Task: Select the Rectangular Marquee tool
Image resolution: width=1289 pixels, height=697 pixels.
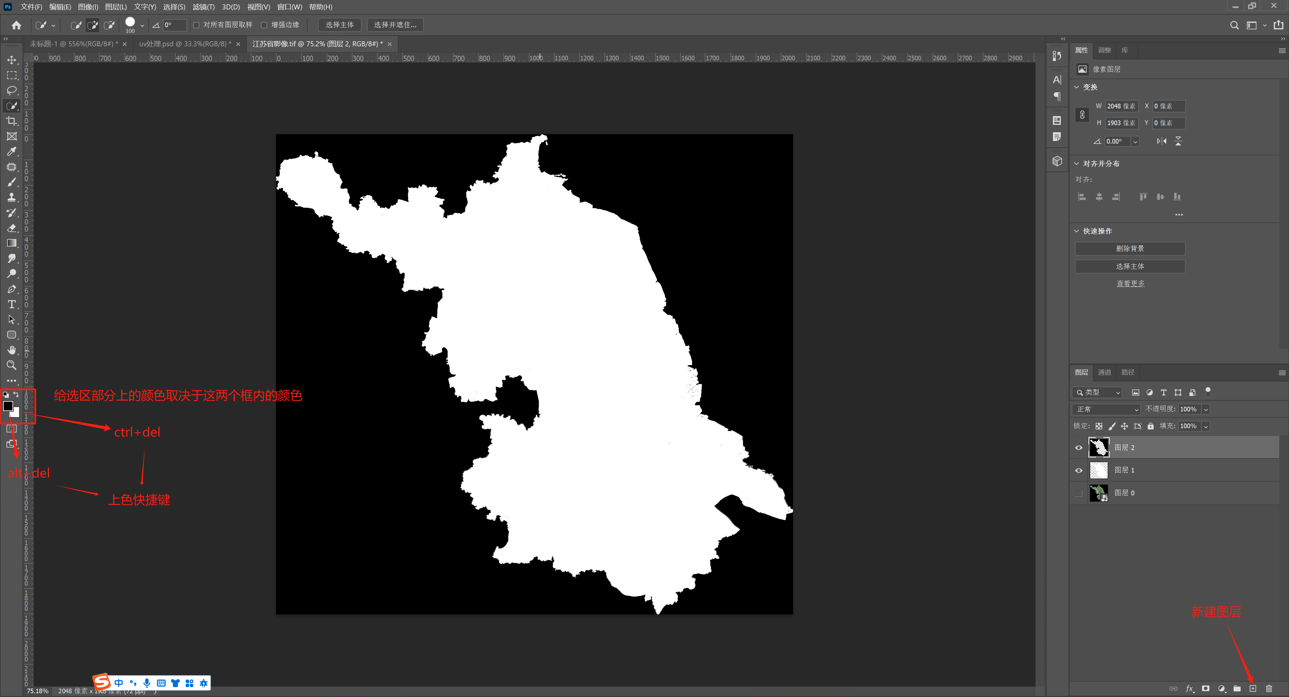Action: coord(11,76)
